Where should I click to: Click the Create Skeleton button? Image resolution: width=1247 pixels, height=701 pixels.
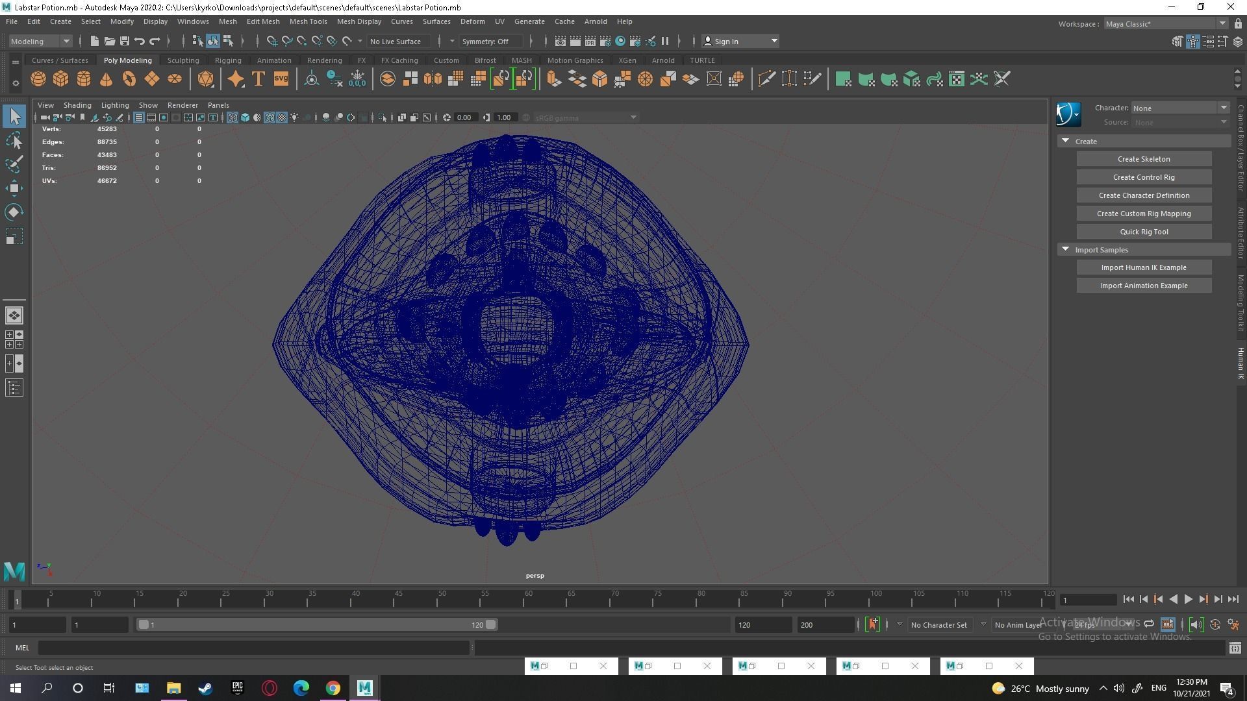point(1143,159)
